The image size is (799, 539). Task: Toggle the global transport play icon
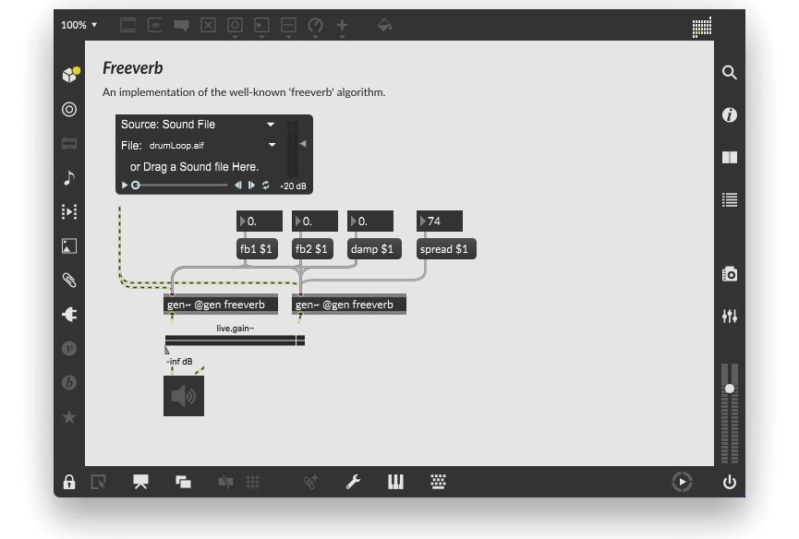click(682, 482)
